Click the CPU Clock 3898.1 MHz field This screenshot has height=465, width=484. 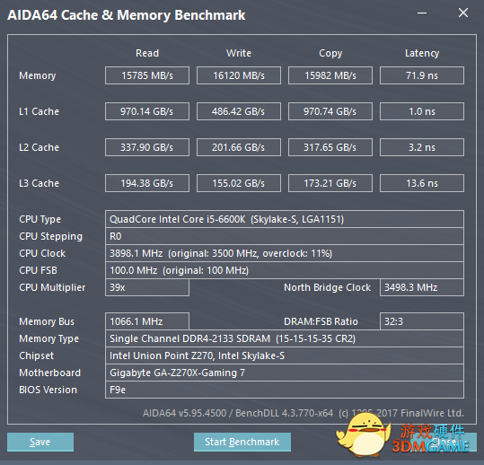tap(285, 253)
